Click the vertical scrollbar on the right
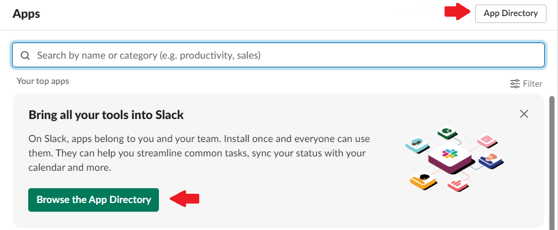 tap(553, 161)
